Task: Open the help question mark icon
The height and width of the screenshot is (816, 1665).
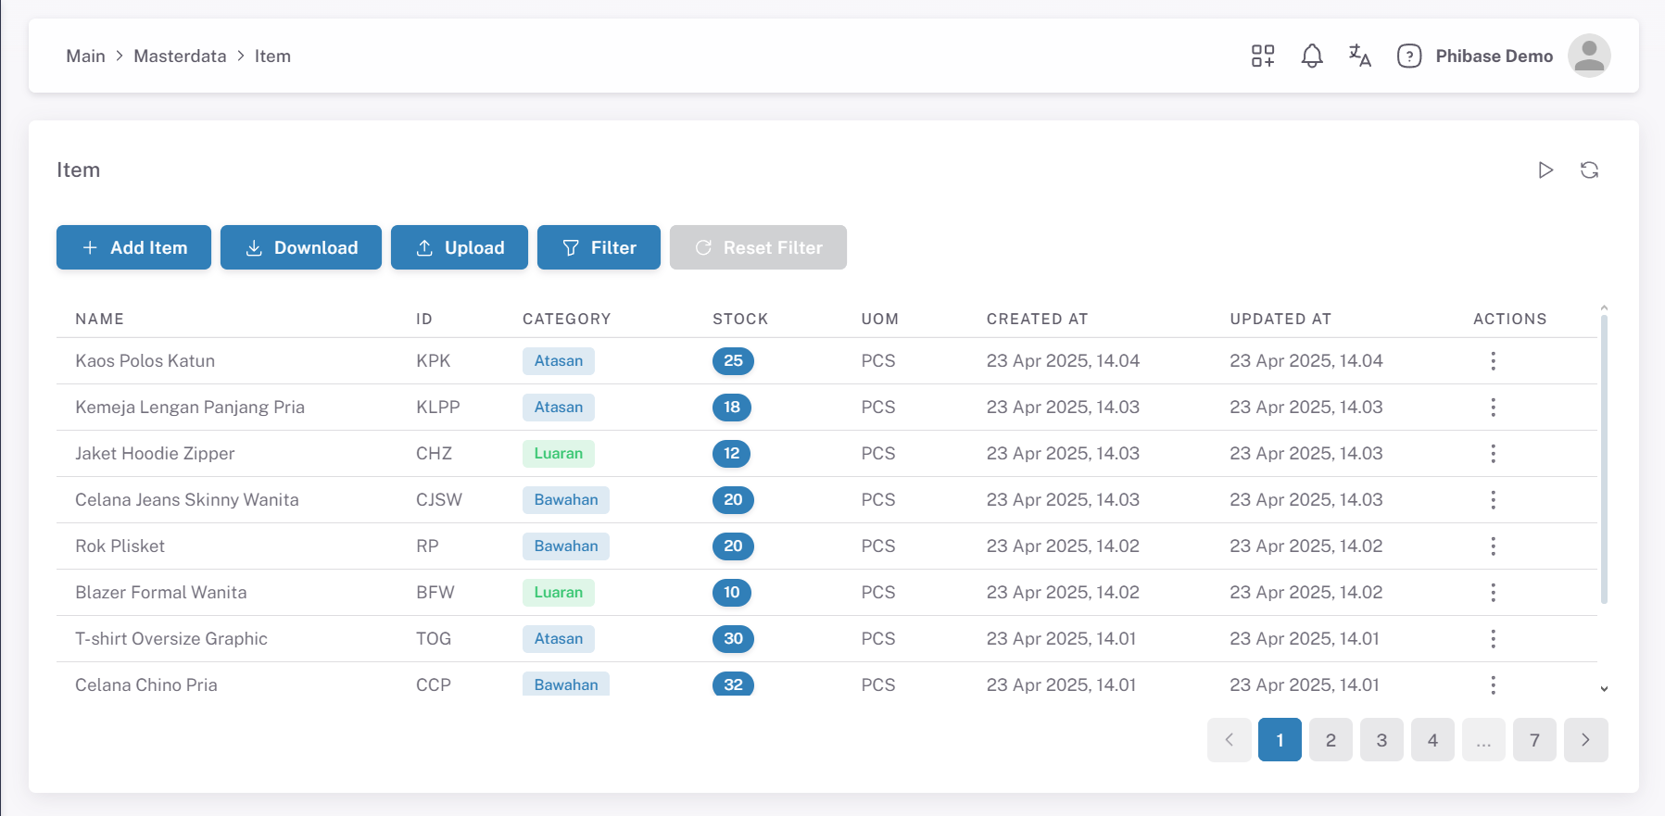Action: (x=1408, y=56)
